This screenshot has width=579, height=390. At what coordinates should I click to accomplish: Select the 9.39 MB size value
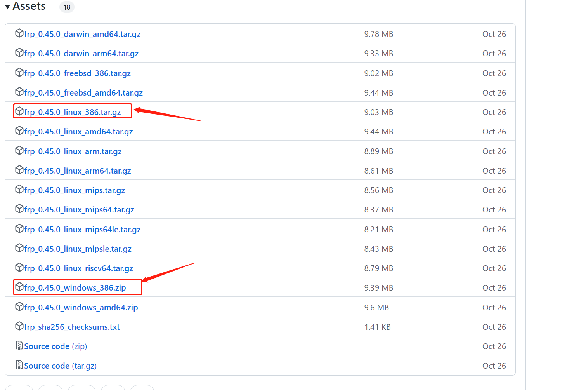[x=378, y=288]
